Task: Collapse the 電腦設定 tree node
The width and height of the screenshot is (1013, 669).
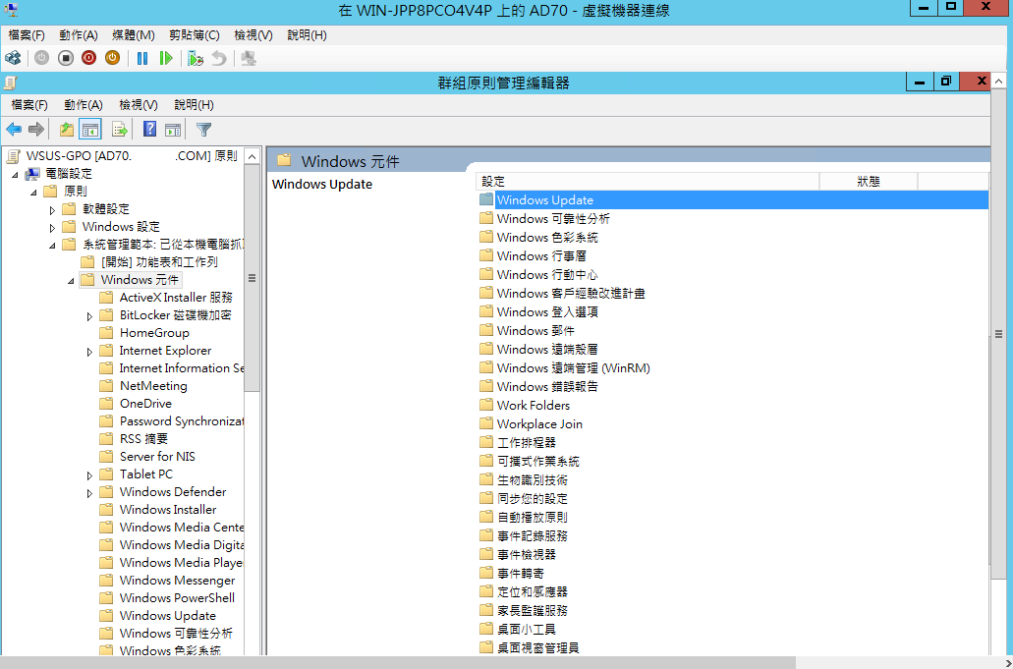Action: [x=15, y=174]
